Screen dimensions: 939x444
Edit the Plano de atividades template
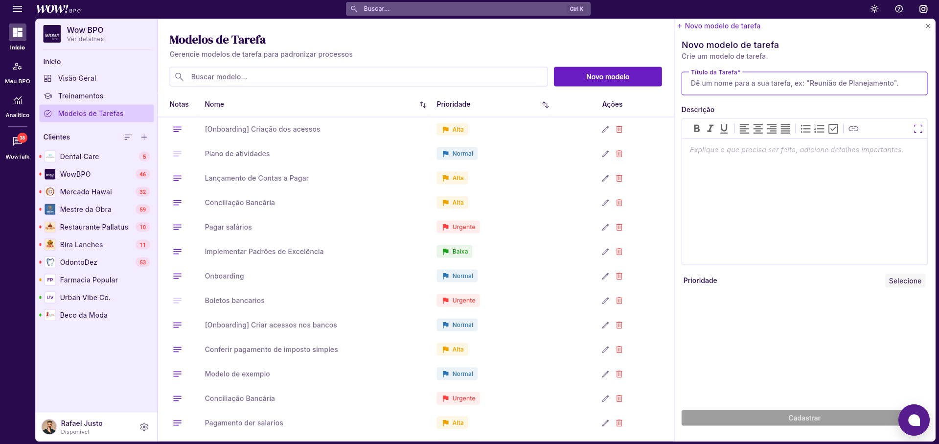point(605,154)
